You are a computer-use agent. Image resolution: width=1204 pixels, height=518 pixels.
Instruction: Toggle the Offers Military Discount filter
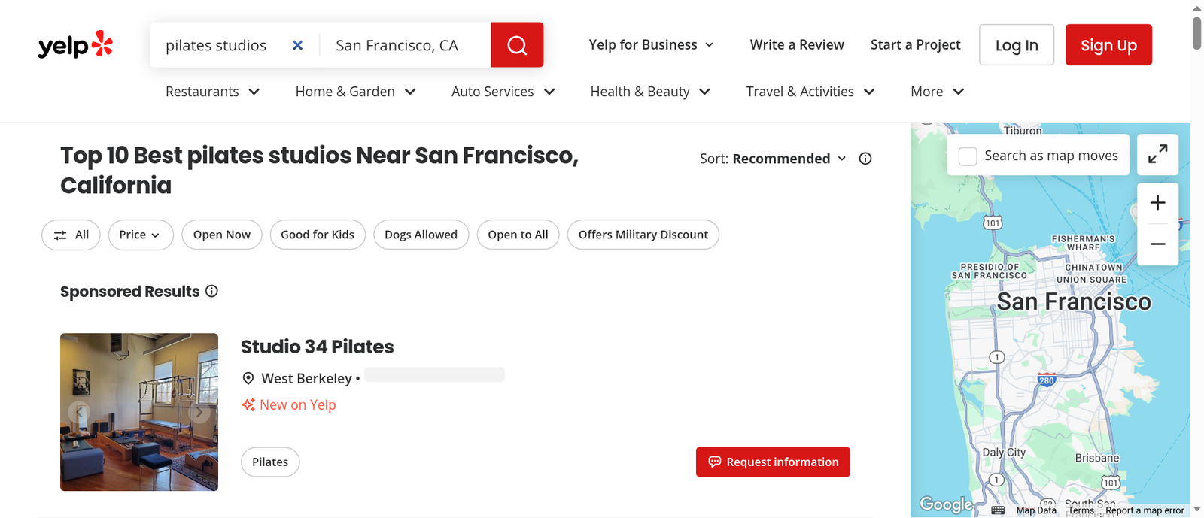pos(643,235)
